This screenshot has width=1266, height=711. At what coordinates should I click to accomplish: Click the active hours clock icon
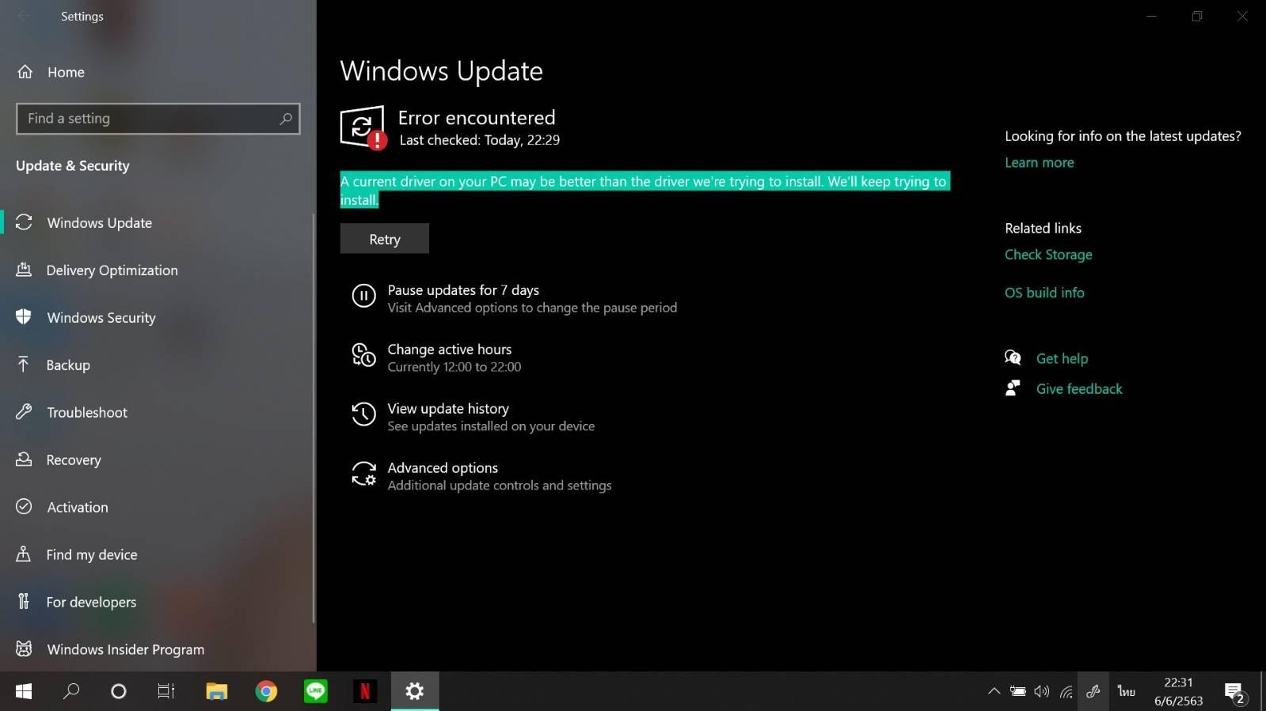point(363,355)
